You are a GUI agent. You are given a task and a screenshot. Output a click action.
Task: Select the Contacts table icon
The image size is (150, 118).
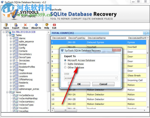coord(17,51)
